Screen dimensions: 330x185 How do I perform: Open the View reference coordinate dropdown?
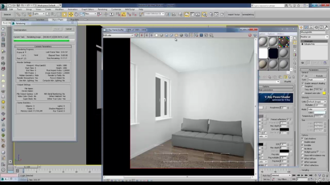click(91, 14)
